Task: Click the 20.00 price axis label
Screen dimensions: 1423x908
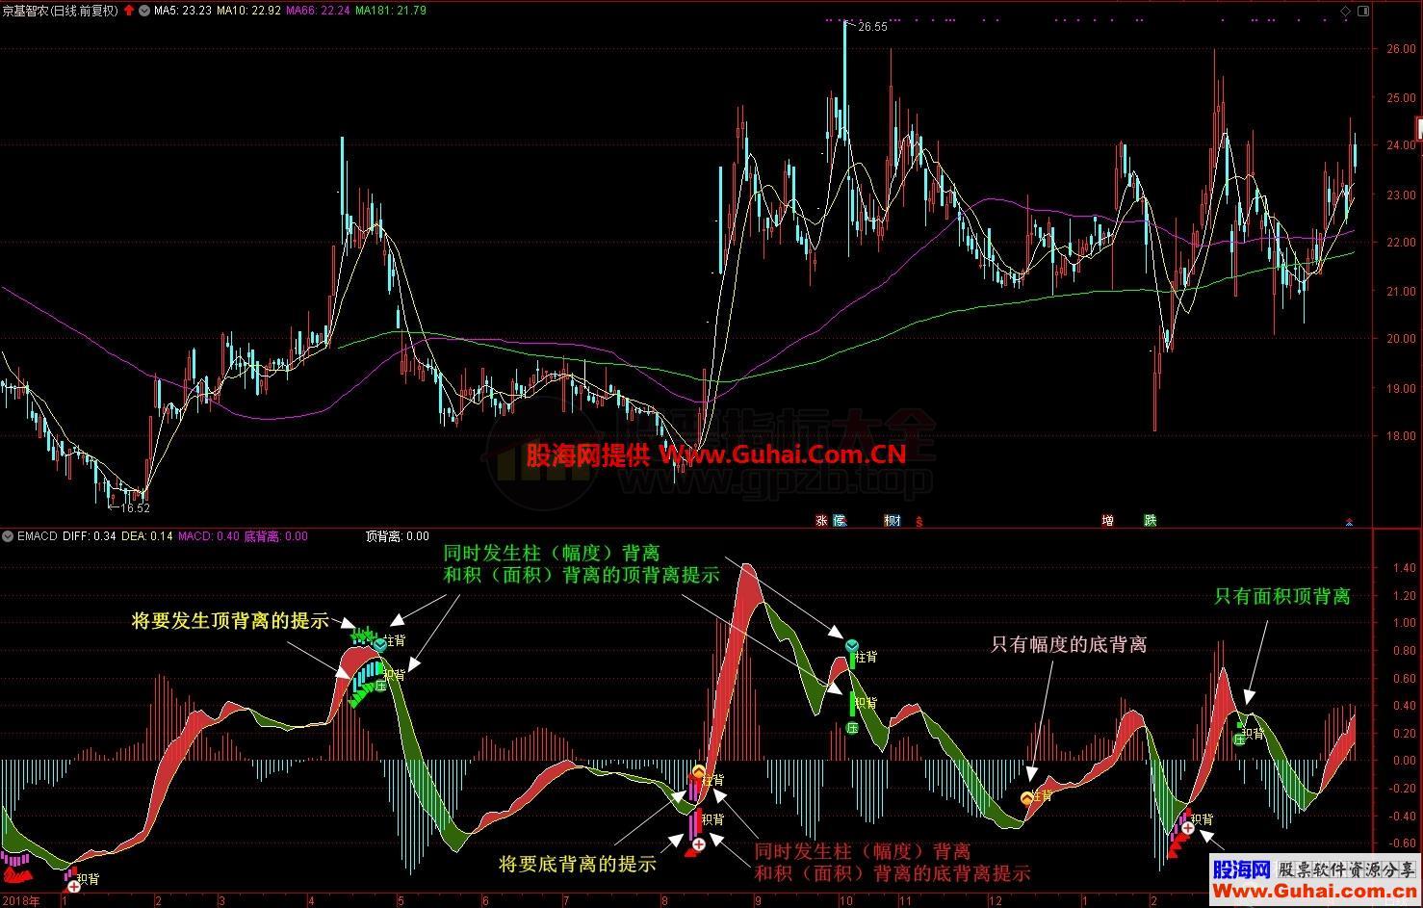Action: point(1401,338)
